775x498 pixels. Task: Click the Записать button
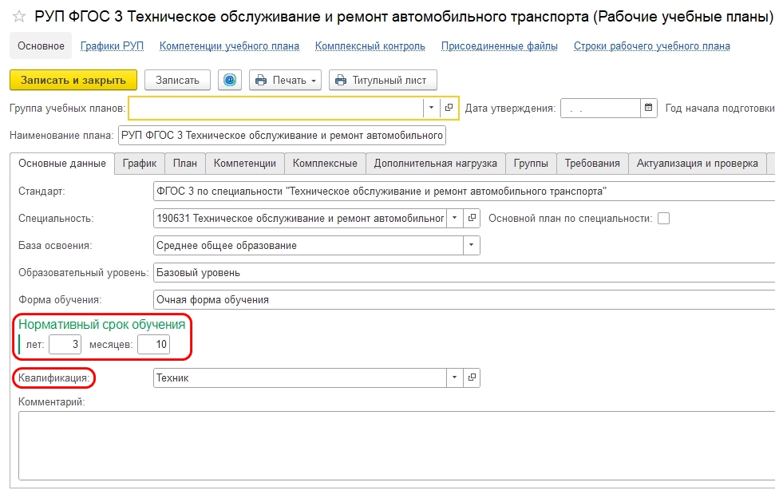click(177, 80)
